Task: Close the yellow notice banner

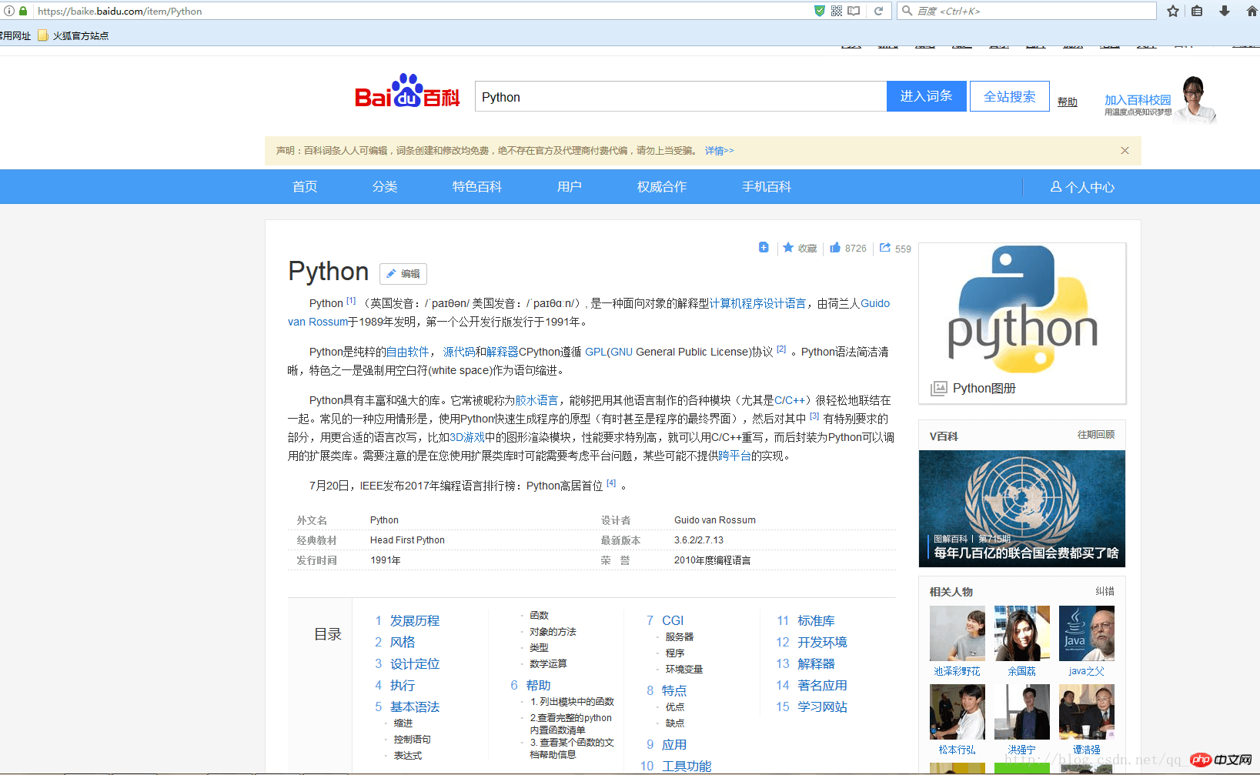Action: click(x=1125, y=150)
